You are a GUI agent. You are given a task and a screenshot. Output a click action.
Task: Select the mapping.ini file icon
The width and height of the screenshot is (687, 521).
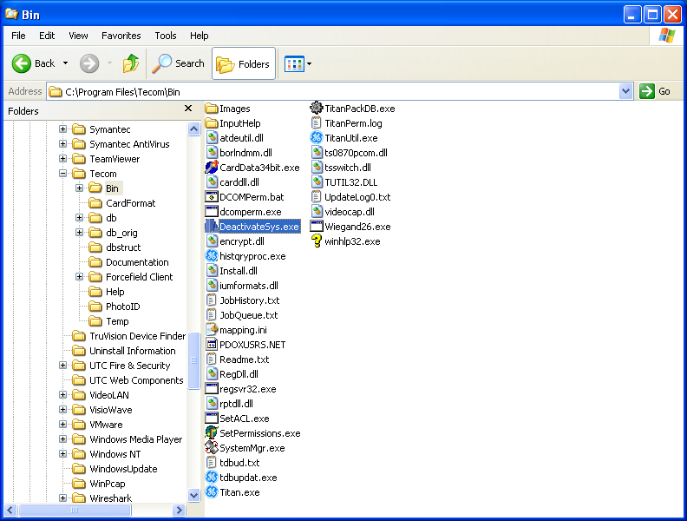(x=212, y=329)
